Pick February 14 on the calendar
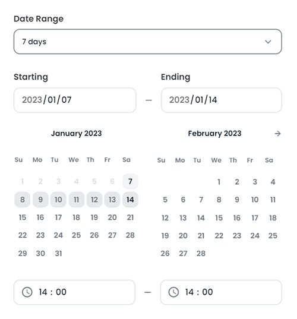297x319 pixels. point(201,218)
